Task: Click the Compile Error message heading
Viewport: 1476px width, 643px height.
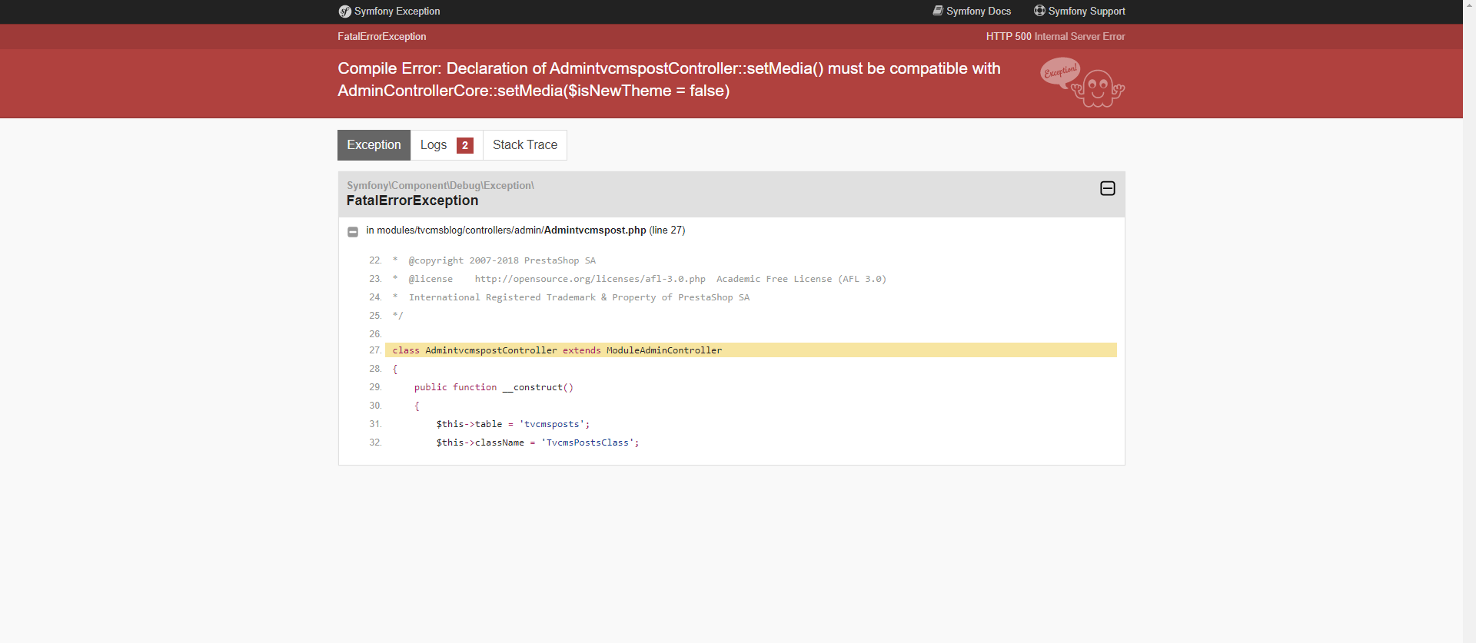Action: 669,79
